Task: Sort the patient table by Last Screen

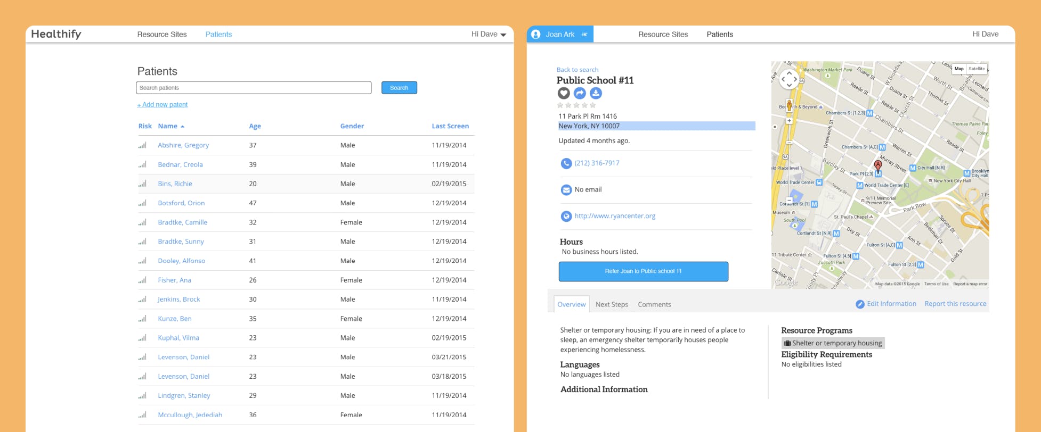Action: [450, 126]
